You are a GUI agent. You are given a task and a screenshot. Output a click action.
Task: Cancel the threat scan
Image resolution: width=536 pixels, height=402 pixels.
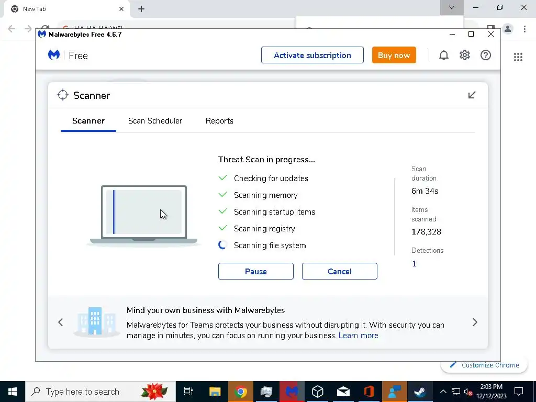[x=339, y=271]
